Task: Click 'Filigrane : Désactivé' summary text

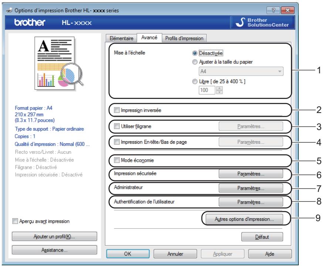Action: click(x=36, y=167)
